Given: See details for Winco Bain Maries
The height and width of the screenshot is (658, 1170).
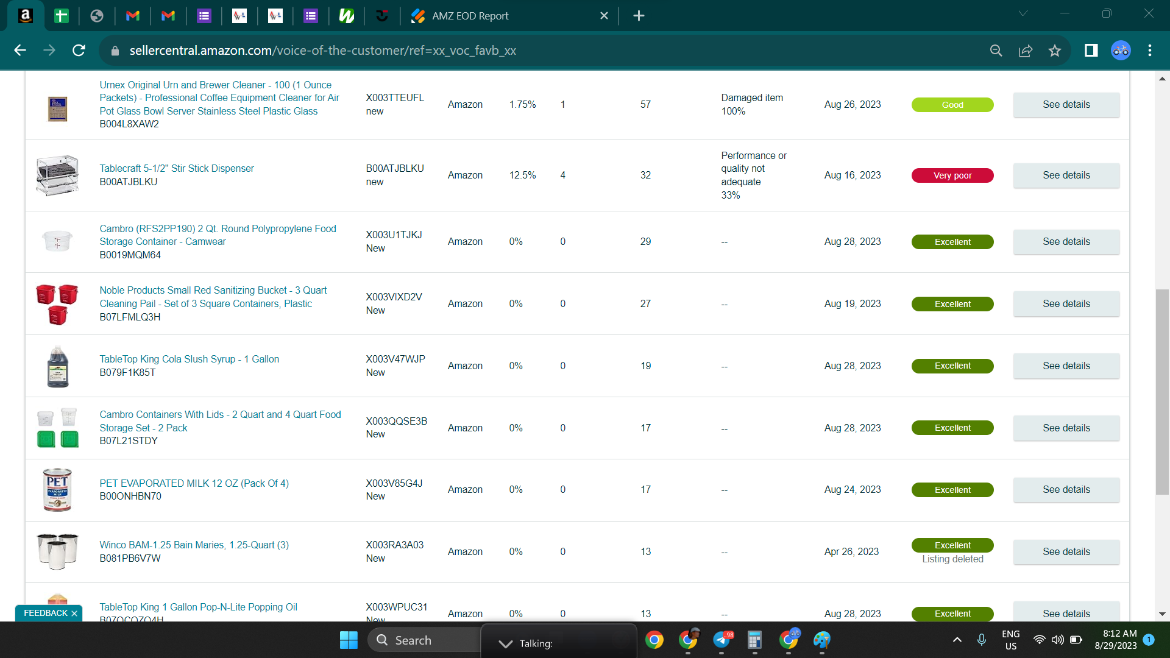Looking at the screenshot, I should (x=1066, y=552).
